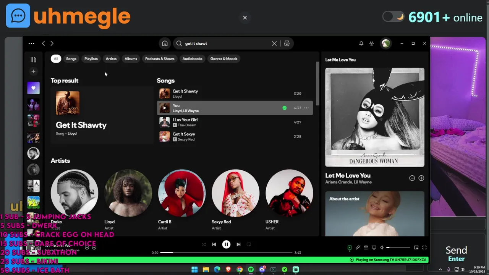This screenshot has width=489, height=275.
Task: Filter results by Audiobooks
Action: (192, 59)
